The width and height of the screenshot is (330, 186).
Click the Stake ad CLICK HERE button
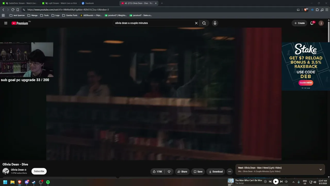pos(306,83)
